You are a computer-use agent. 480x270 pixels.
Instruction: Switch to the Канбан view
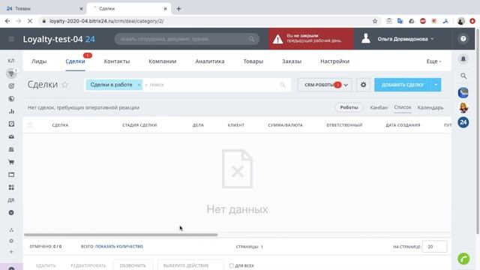point(379,107)
